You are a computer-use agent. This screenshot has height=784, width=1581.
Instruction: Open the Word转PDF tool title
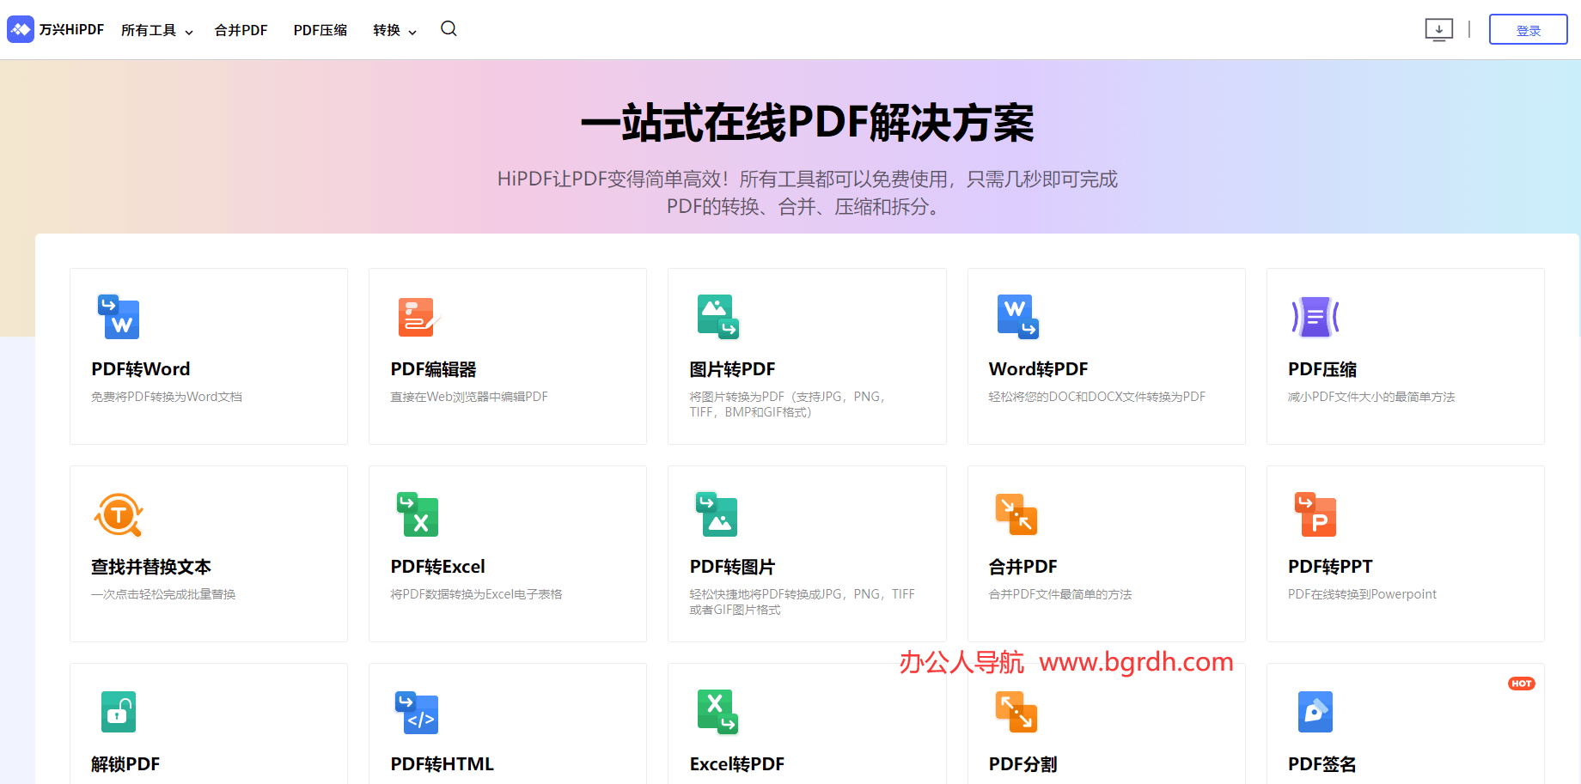click(1038, 369)
